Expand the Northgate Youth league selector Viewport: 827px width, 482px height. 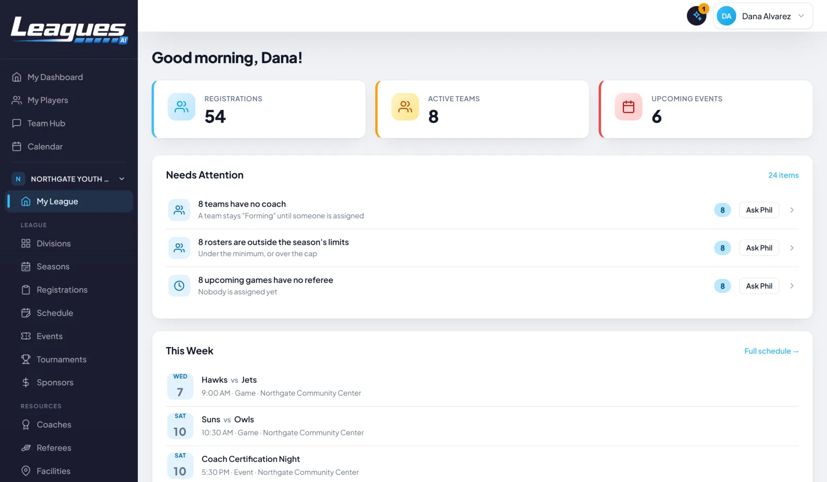coord(69,179)
